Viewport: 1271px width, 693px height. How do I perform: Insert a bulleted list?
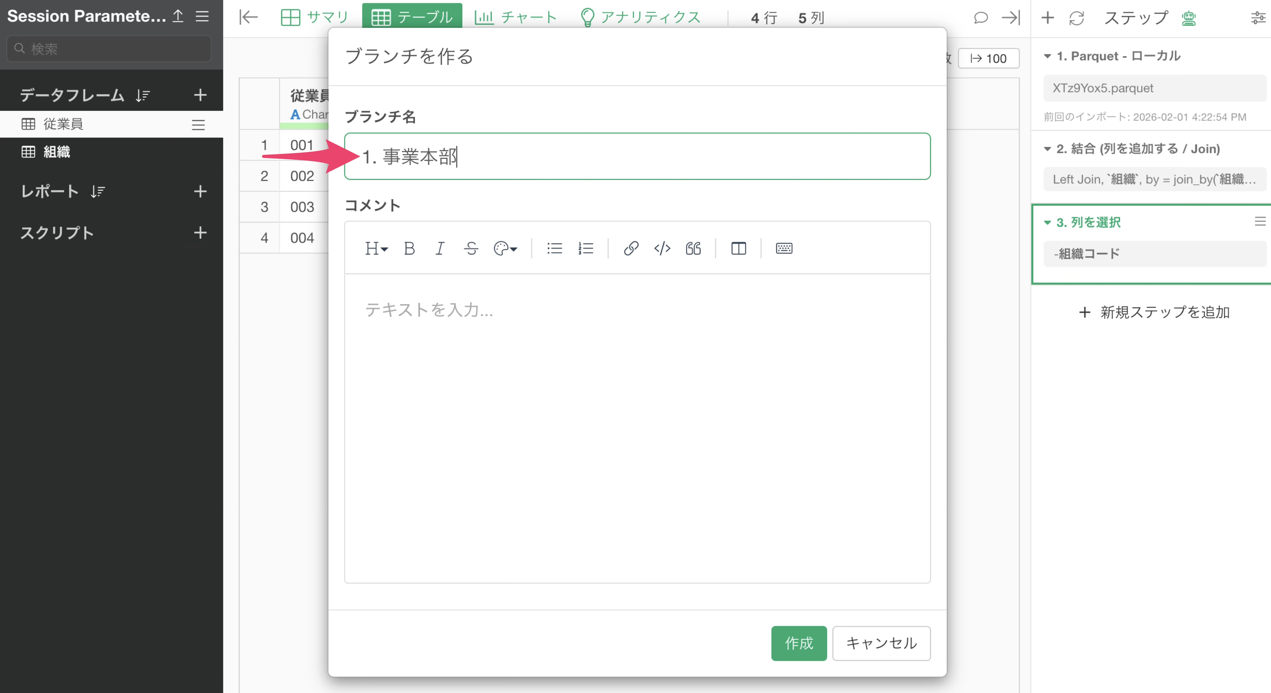[x=555, y=248]
